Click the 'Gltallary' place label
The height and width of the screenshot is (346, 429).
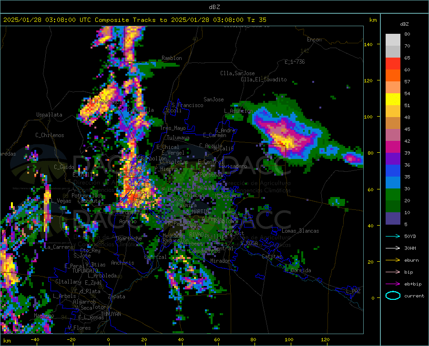tap(68, 282)
